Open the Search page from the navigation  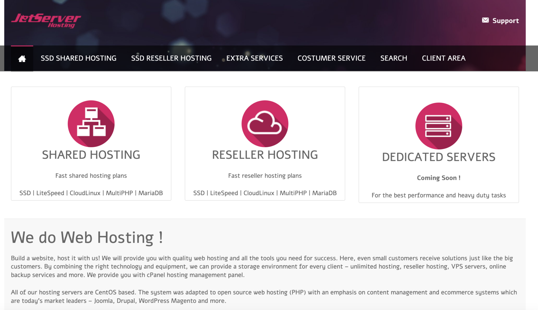pos(394,58)
